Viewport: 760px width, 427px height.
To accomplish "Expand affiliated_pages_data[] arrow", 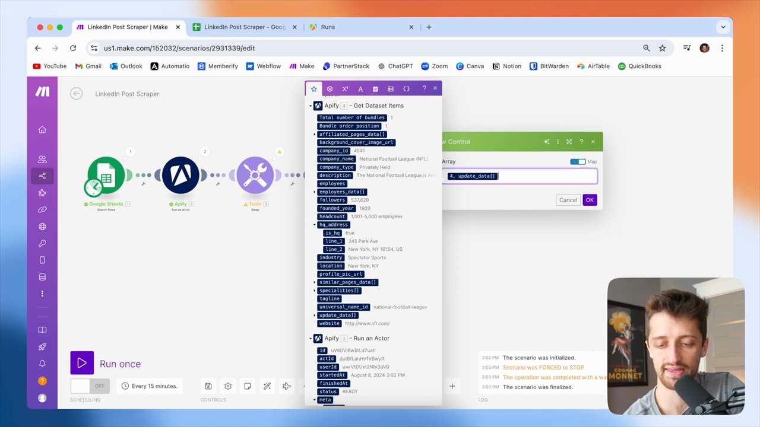I will pos(315,134).
